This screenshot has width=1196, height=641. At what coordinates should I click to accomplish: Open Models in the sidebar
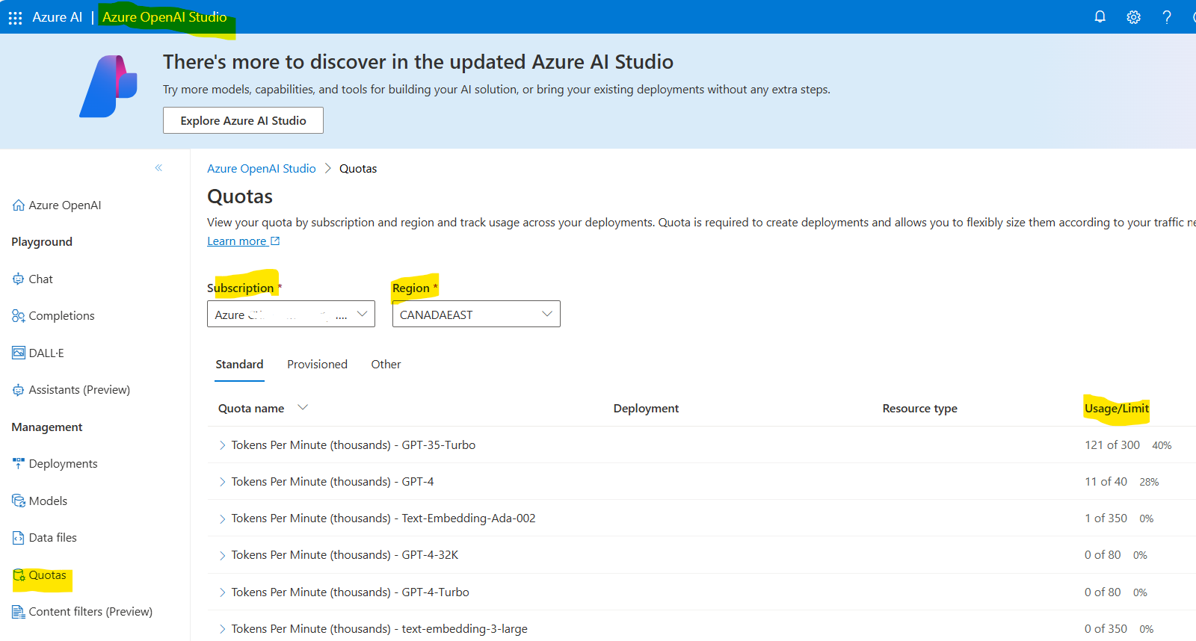point(48,501)
